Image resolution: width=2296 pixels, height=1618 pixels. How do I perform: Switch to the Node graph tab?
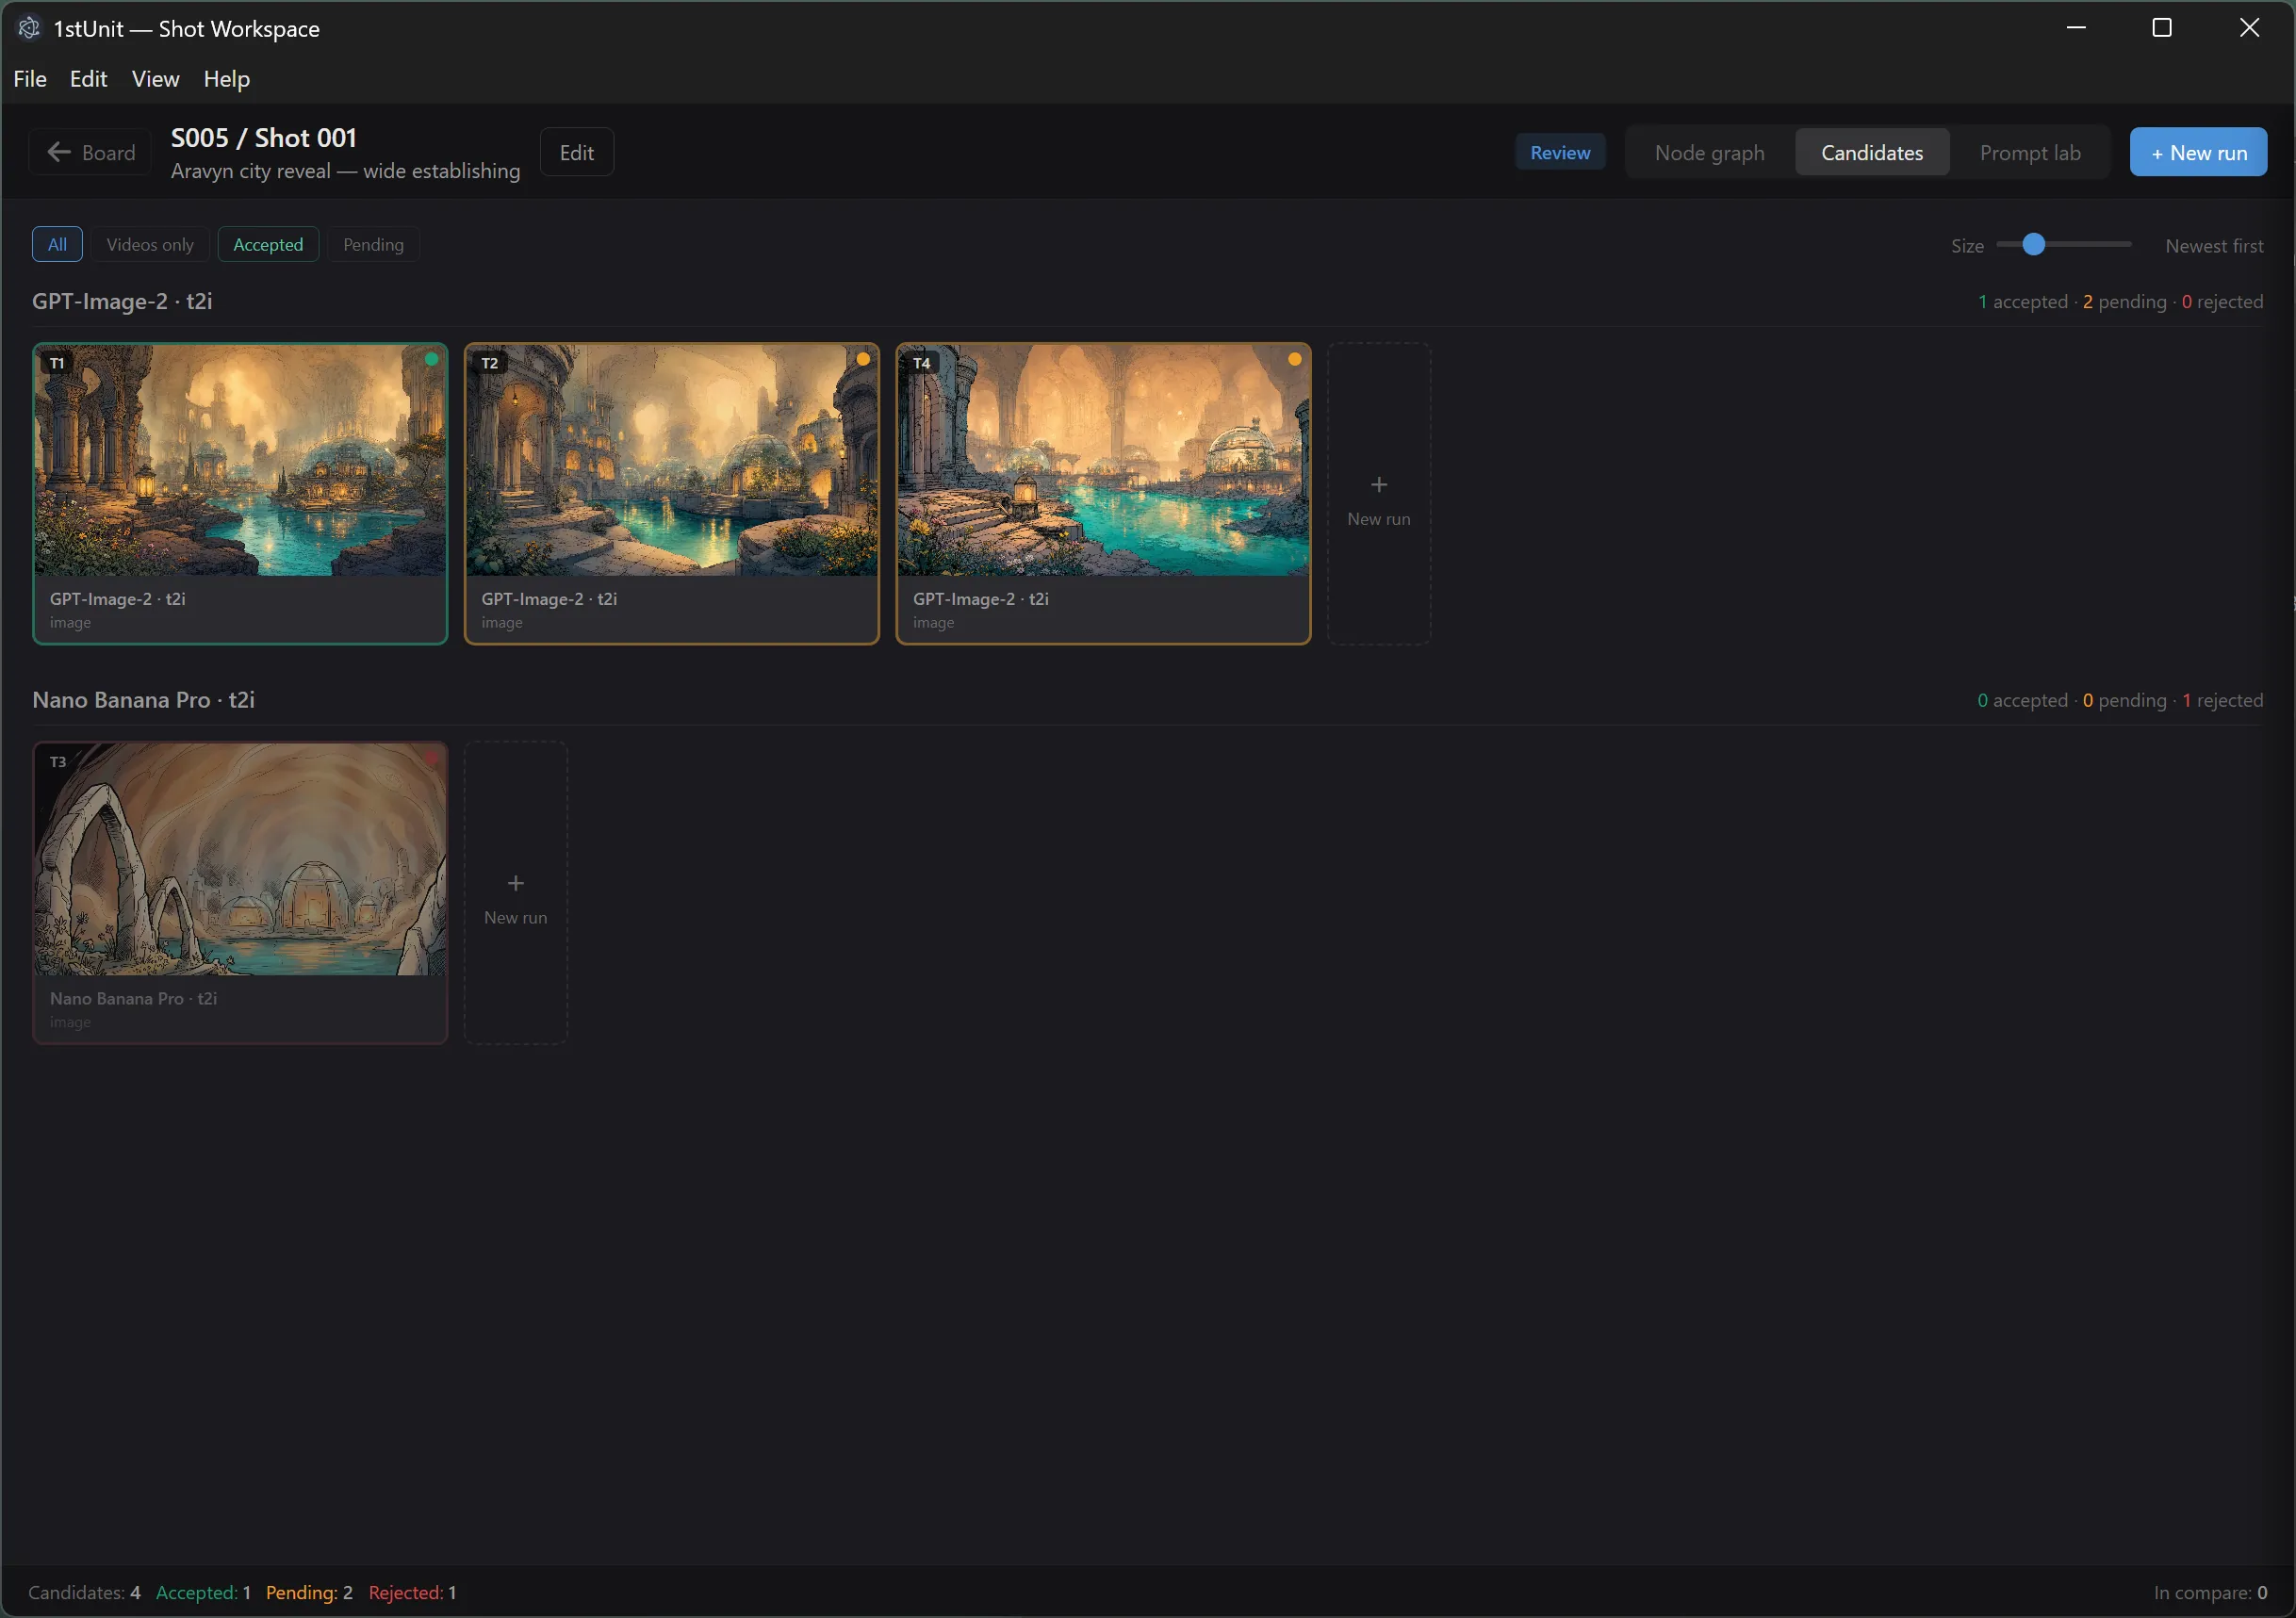[x=1709, y=152]
